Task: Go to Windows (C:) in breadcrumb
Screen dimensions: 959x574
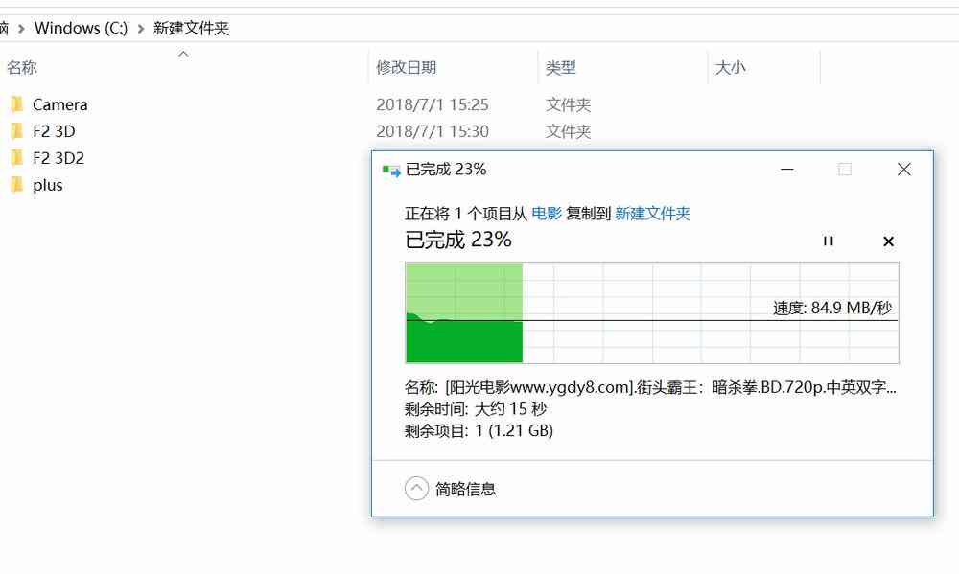Action: pos(81,28)
